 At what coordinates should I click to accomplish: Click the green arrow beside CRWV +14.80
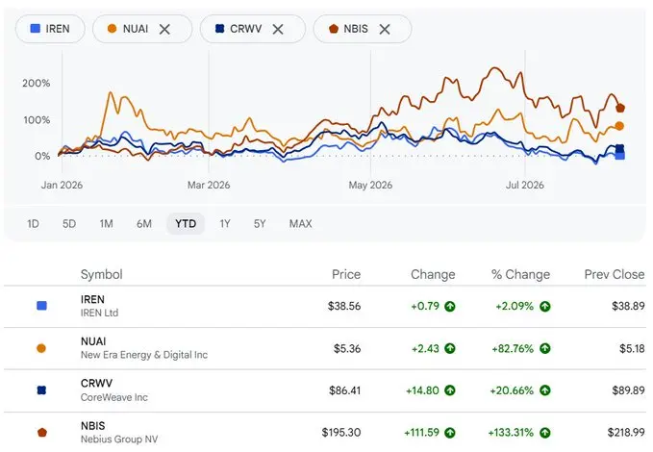pos(450,390)
